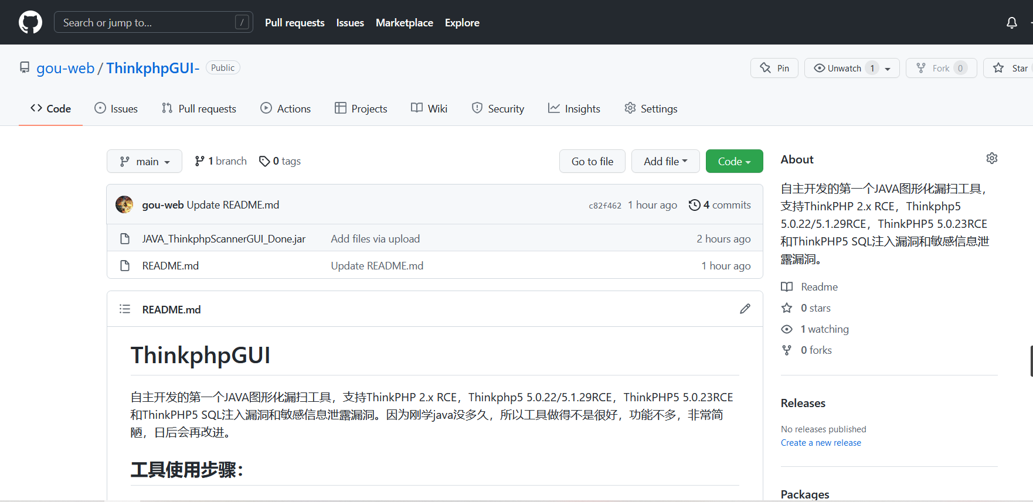
Task: View the 1 branch list
Action: (220, 161)
